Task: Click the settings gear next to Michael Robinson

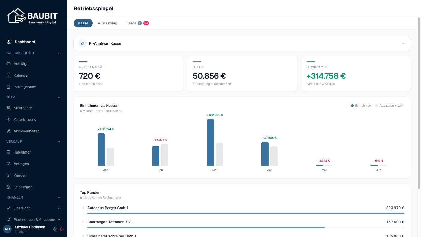Action: (x=55, y=229)
